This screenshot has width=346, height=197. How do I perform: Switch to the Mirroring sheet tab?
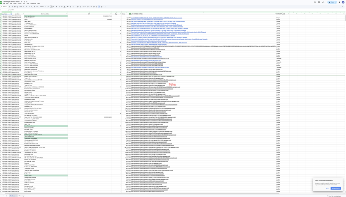click(21, 196)
